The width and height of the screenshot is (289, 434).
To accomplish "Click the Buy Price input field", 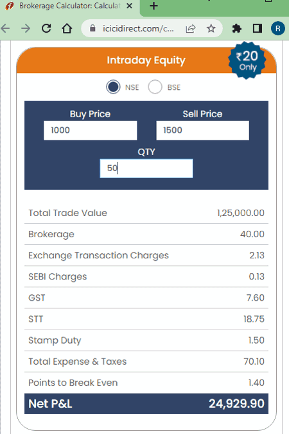I will tap(90, 130).
